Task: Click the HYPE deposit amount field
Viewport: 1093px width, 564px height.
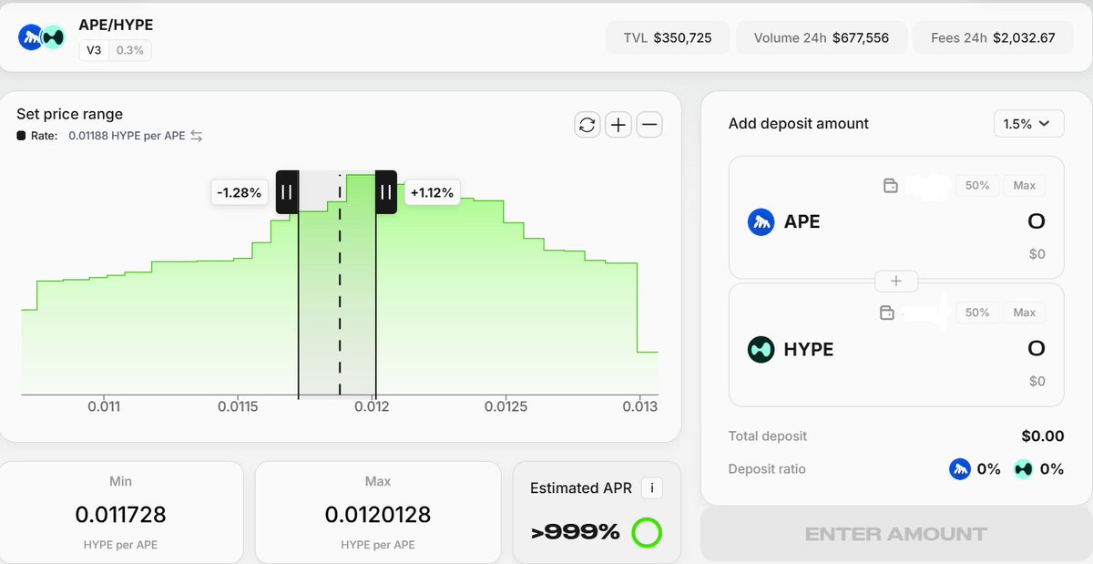Action: (x=1037, y=349)
